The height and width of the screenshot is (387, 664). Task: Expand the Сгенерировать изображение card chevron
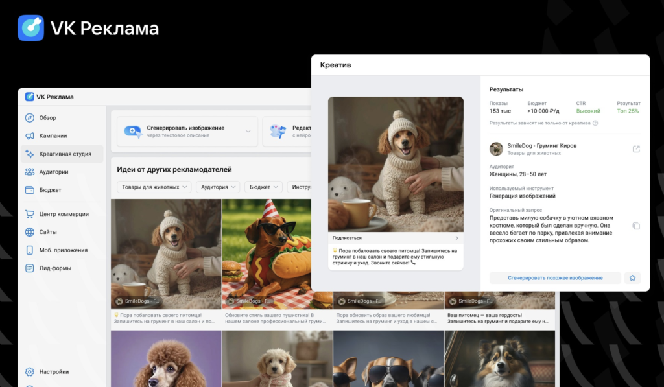click(248, 131)
